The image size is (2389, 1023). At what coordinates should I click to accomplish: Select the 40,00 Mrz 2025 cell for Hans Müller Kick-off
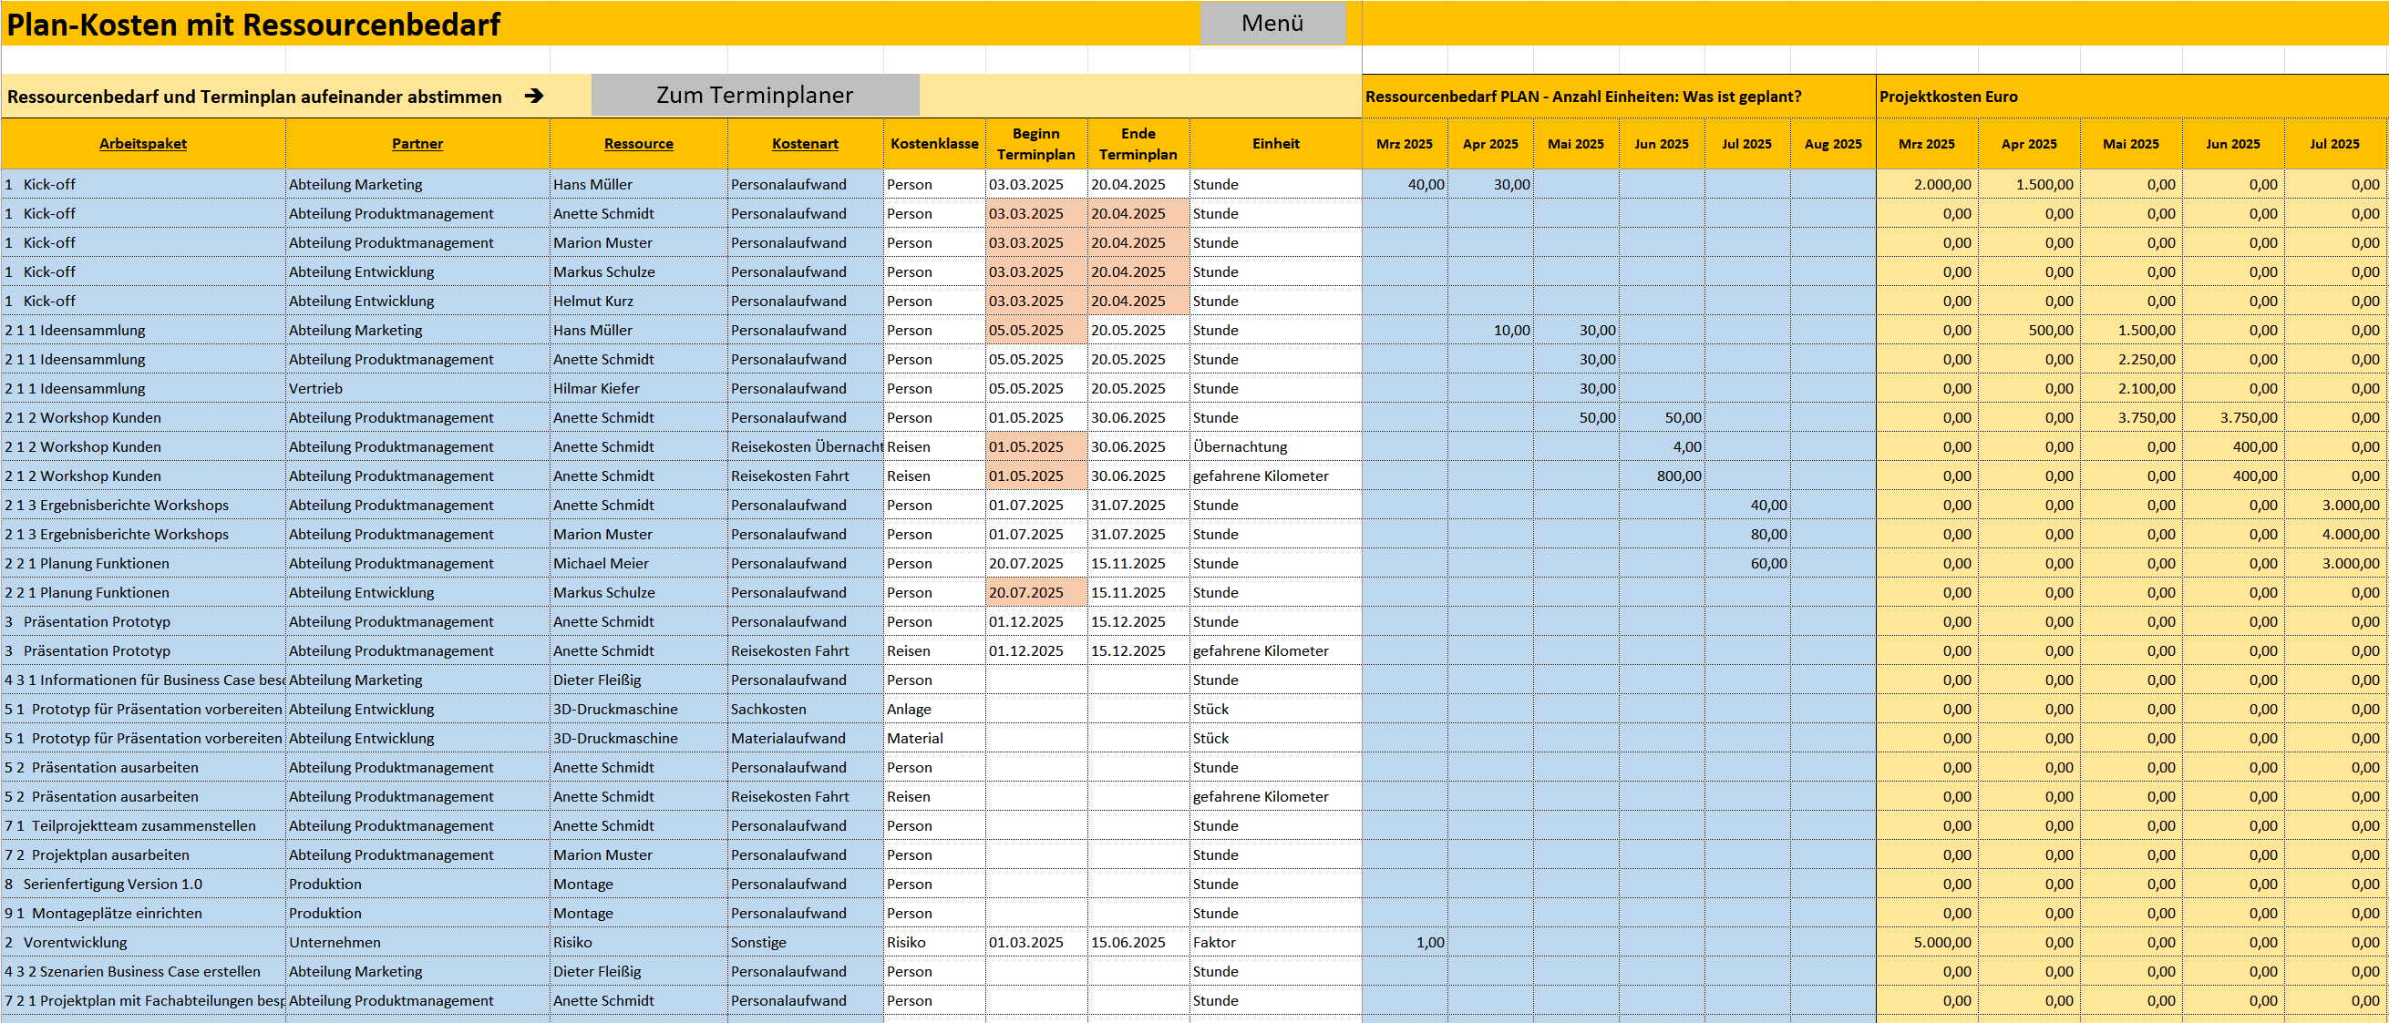[1404, 184]
